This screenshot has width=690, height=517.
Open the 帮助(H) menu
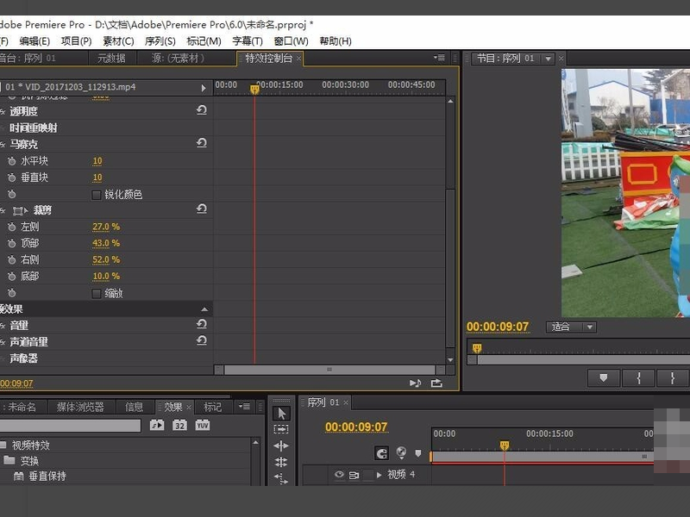point(336,41)
